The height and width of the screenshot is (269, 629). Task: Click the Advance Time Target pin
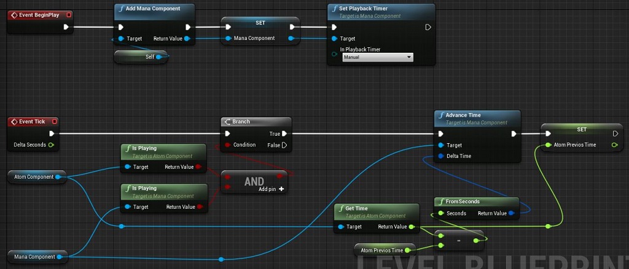click(x=441, y=145)
